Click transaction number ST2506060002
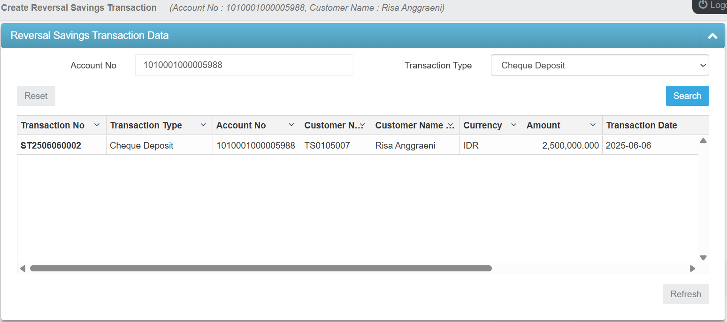The height and width of the screenshot is (322, 727). [51, 145]
